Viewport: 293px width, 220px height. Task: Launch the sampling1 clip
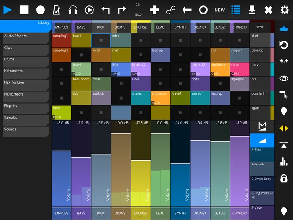click(61, 40)
